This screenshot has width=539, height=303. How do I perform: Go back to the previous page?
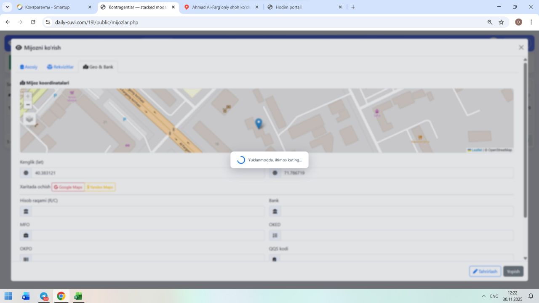click(x=8, y=22)
